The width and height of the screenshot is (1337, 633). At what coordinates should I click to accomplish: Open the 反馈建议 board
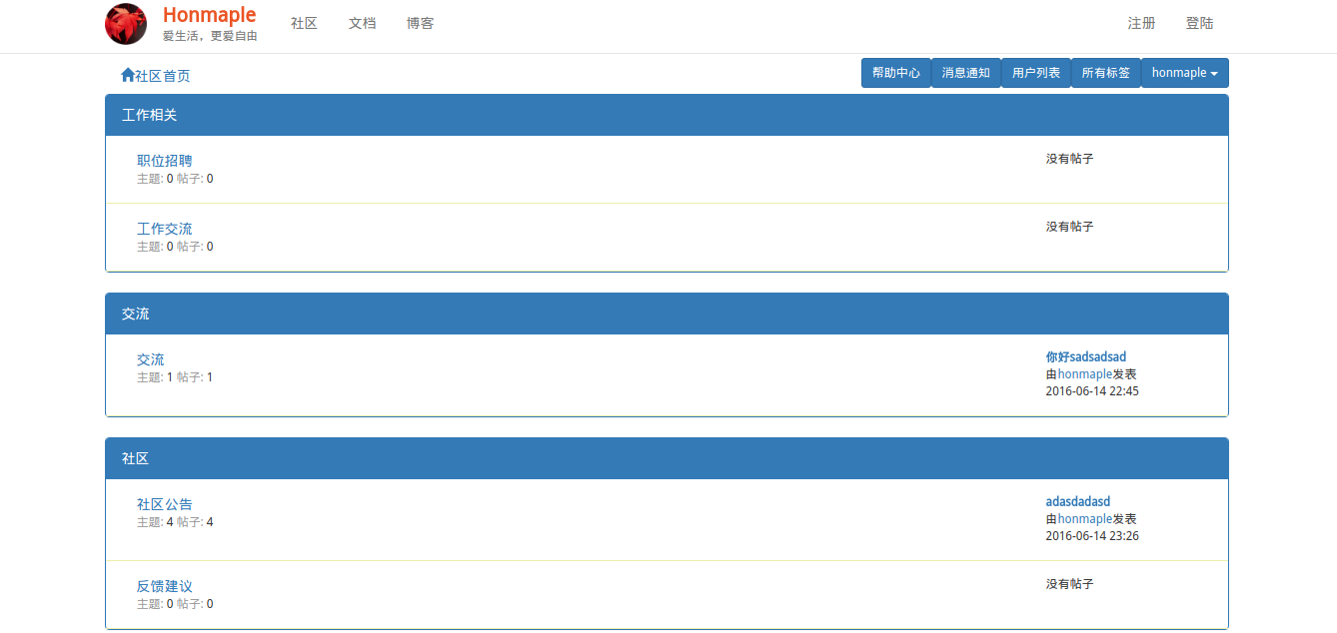165,586
